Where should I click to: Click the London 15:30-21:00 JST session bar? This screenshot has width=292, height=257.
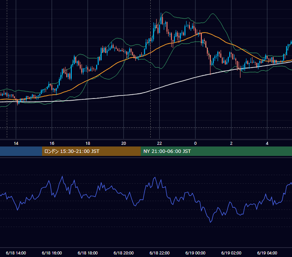point(91,151)
